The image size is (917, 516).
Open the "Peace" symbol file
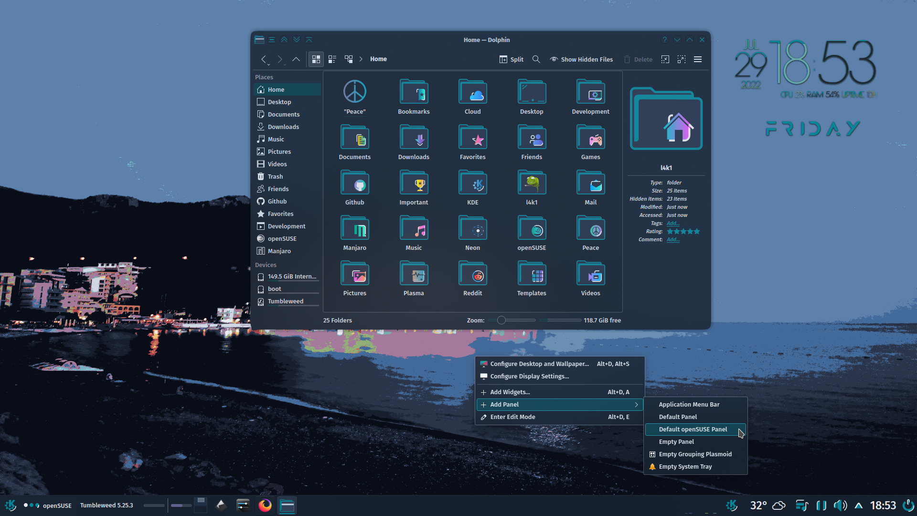[354, 97]
